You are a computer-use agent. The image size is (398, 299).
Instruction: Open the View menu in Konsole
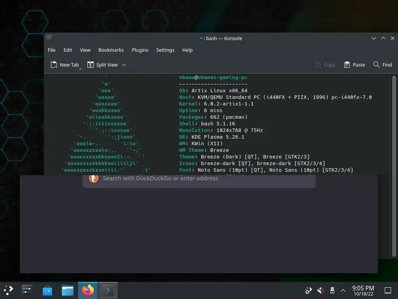(85, 50)
